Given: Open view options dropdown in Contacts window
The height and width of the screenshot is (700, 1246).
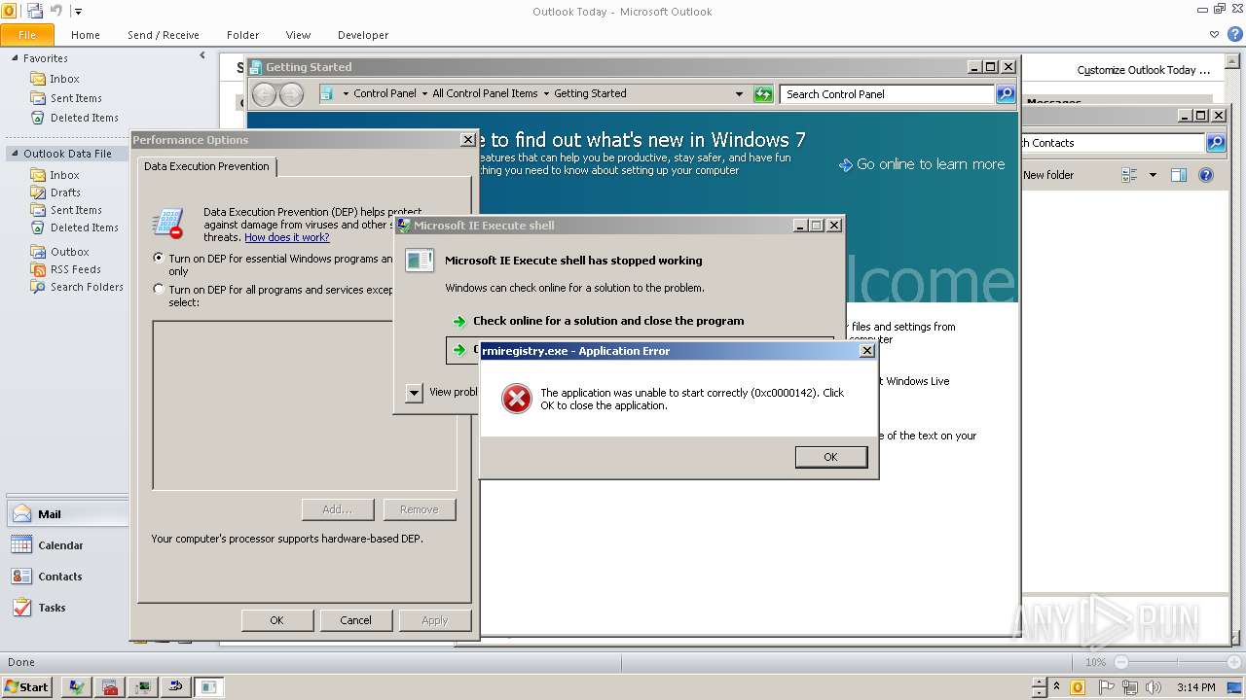Looking at the screenshot, I should 1153,175.
